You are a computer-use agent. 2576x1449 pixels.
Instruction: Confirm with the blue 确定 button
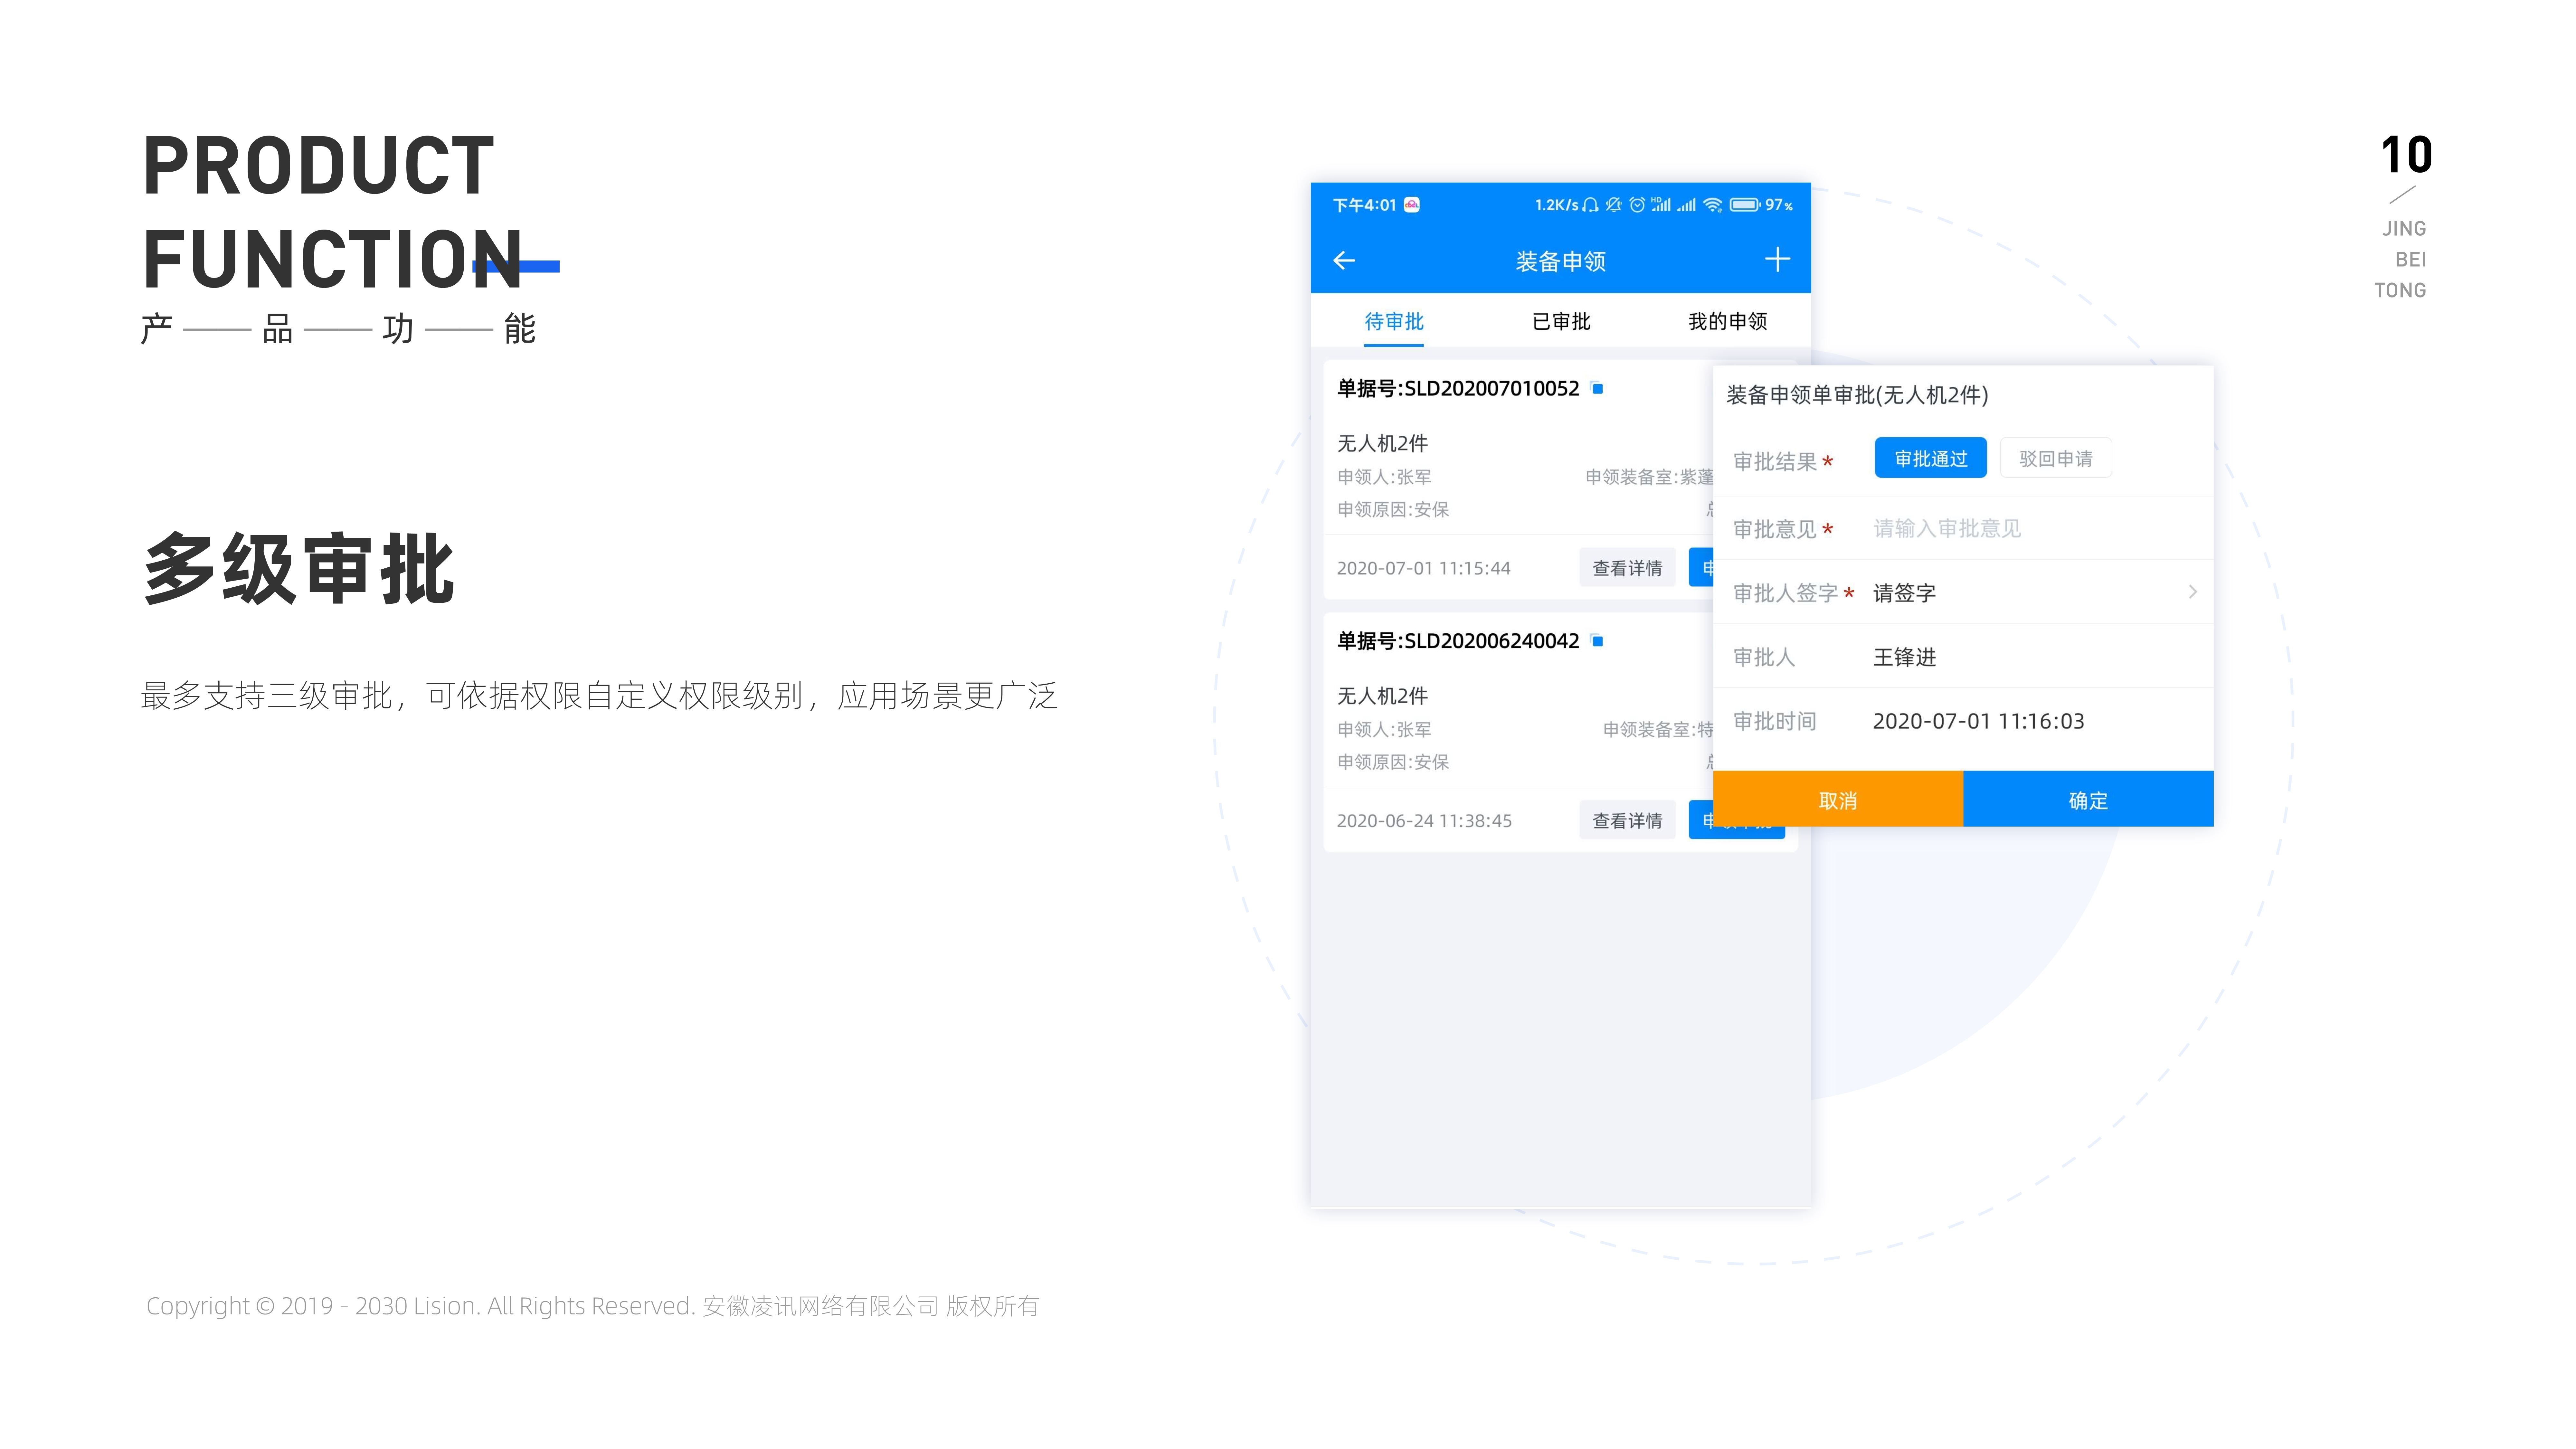click(2088, 799)
